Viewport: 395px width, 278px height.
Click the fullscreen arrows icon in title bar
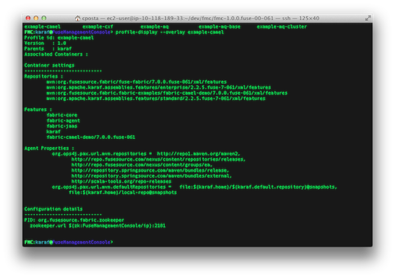coord(368,18)
